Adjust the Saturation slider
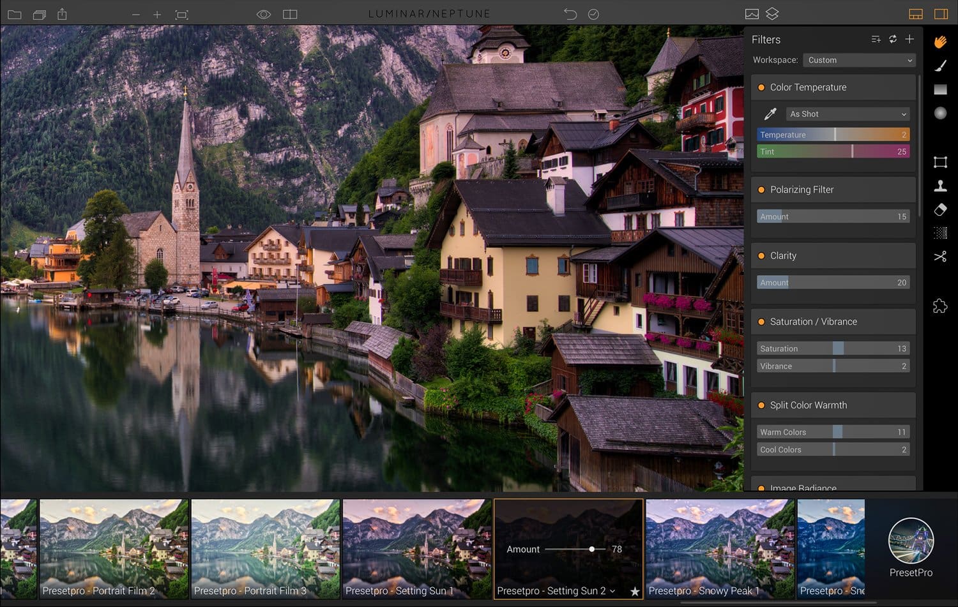This screenshot has height=607, width=958. pyautogui.click(x=833, y=348)
